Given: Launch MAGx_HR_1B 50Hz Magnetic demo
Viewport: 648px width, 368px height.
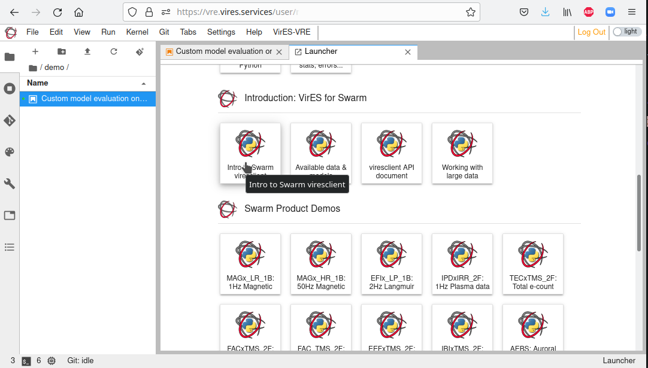Looking at the screenshot, I should coord(321,264).
